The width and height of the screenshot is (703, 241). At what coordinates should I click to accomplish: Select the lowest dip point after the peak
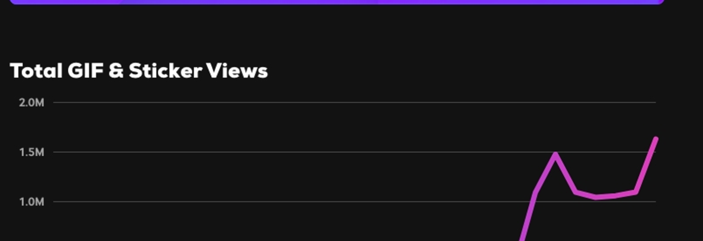pos(596,197)
